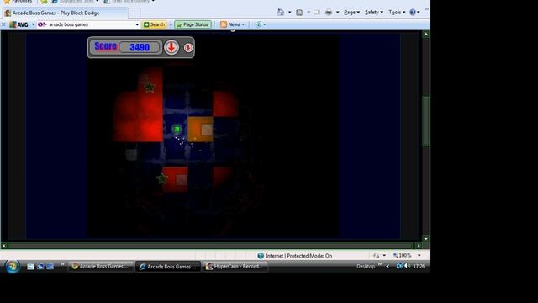This screenshot has width=538, height=303.
Task: Show hidden system tray icons arrow
Action: click(388, 266)
